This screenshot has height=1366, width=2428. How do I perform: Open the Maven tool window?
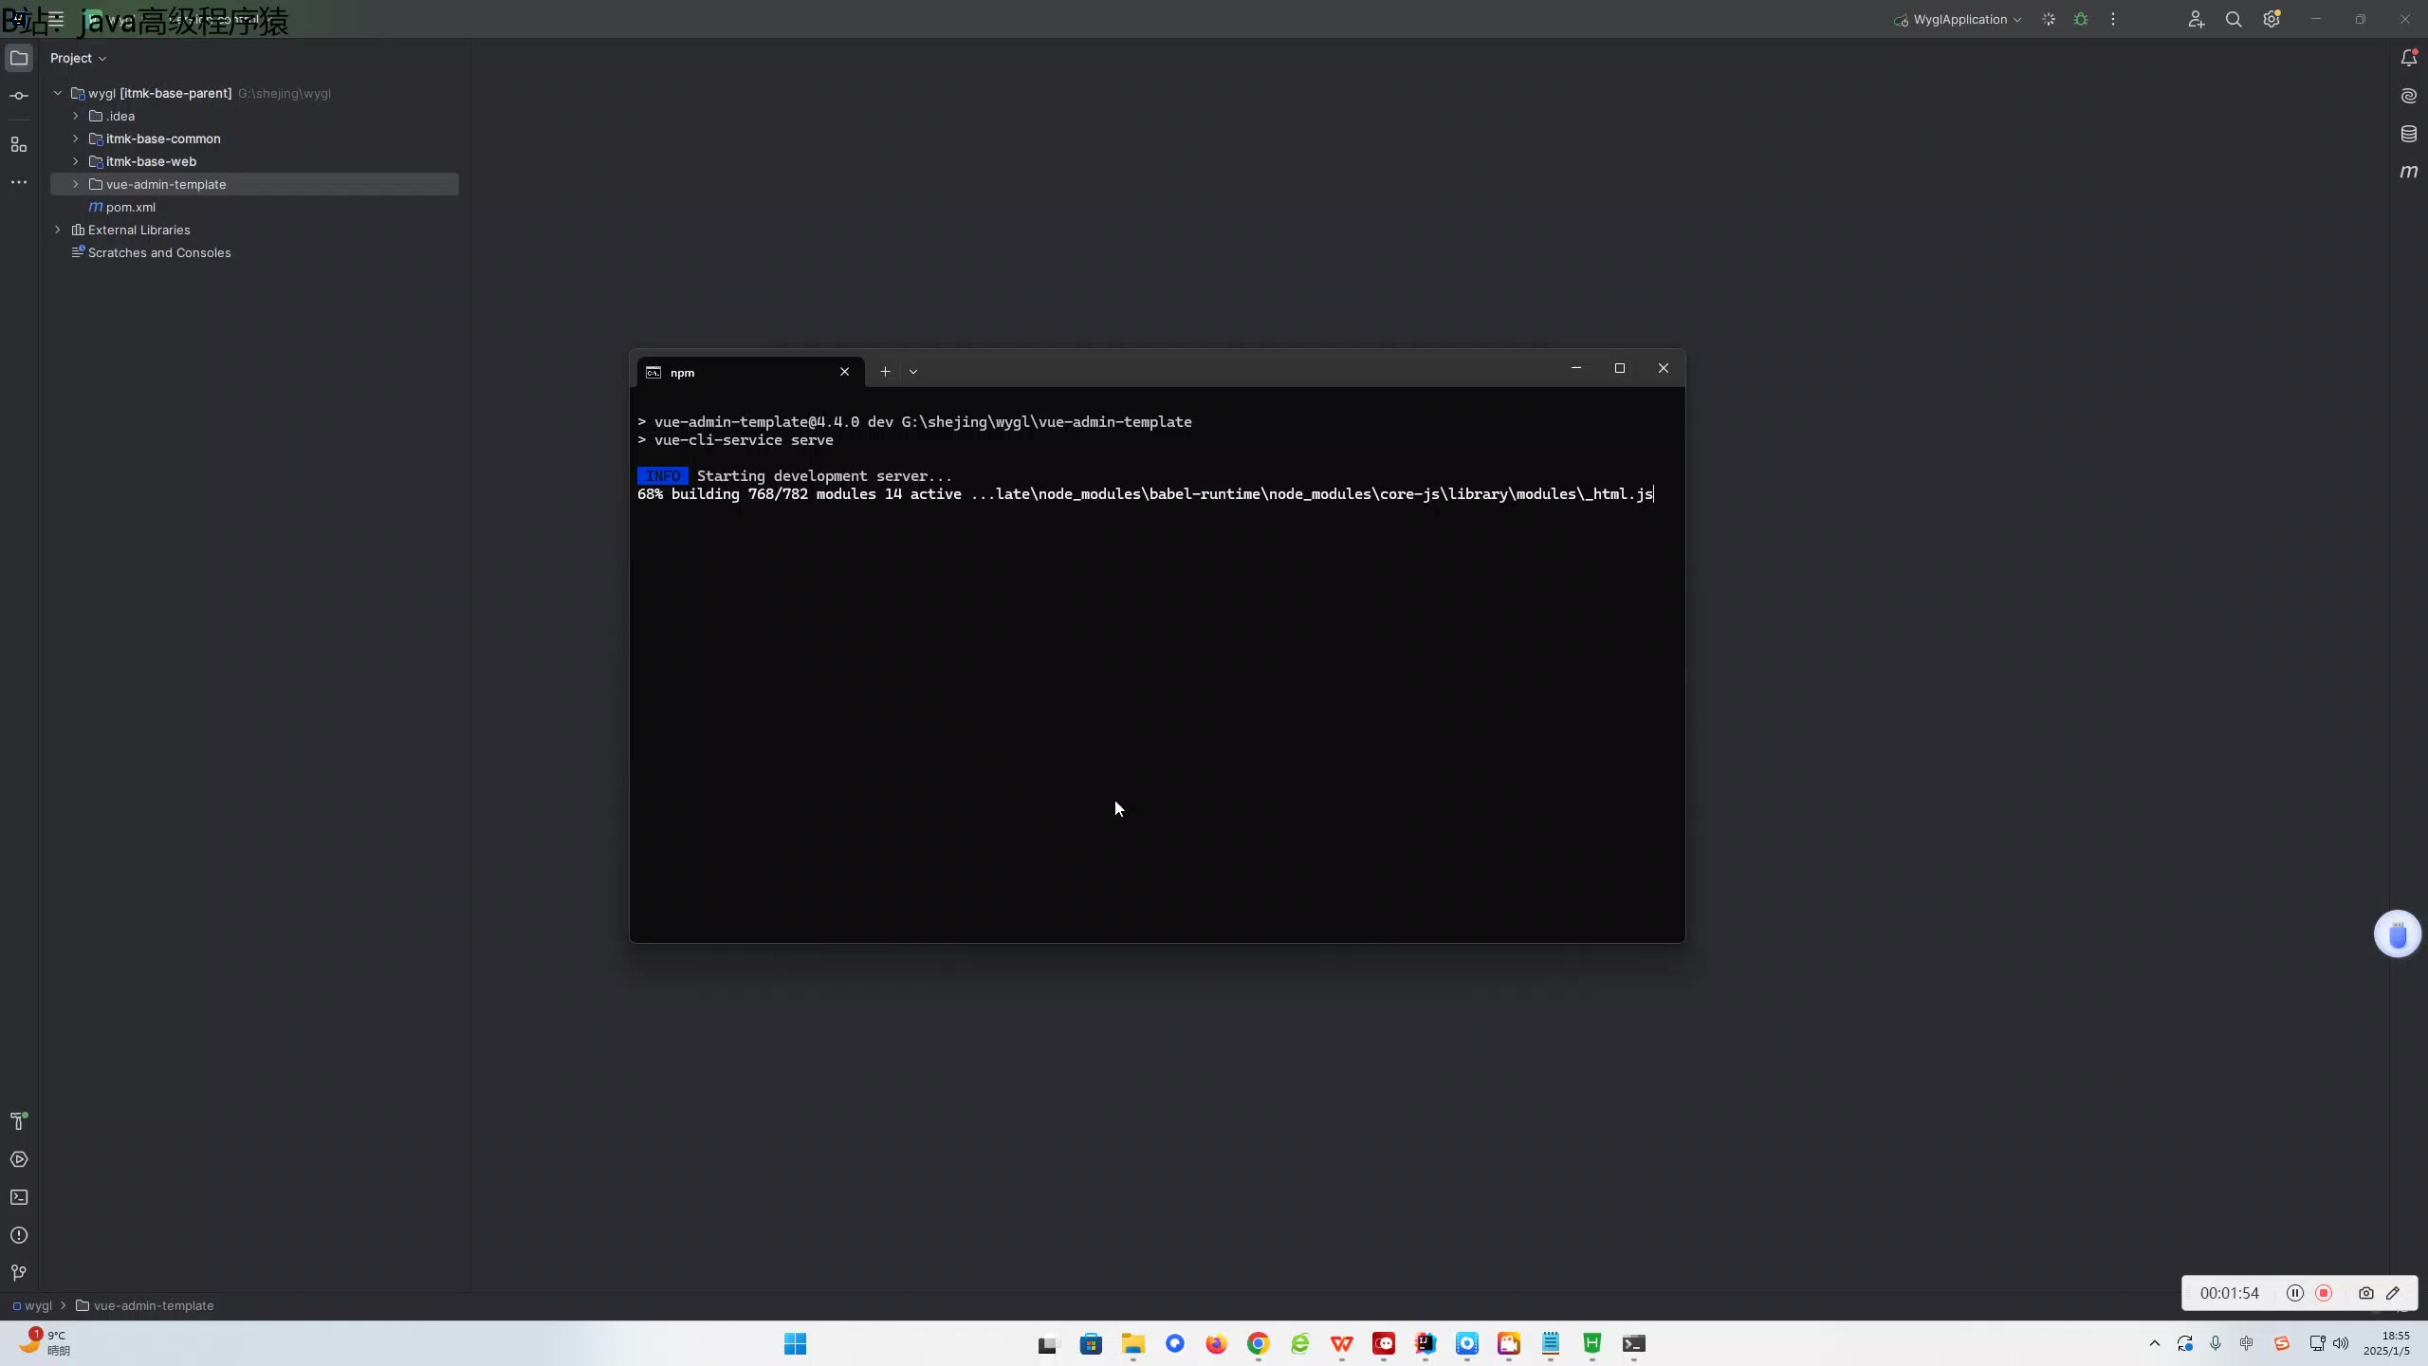[2408, 172]
